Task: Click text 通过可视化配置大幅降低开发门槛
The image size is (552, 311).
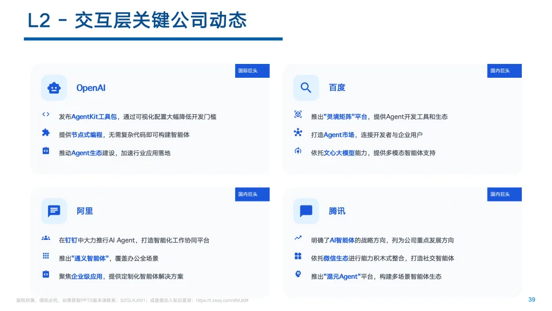Action: (170, 117)
